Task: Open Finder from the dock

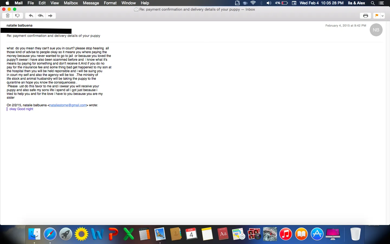Action: (x=34, y=234)
